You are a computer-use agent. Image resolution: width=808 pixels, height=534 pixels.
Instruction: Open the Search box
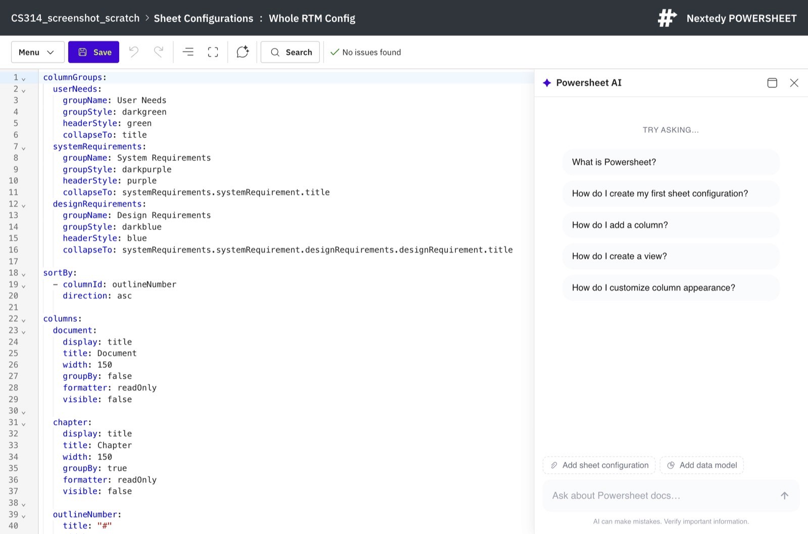click(290, 52)
